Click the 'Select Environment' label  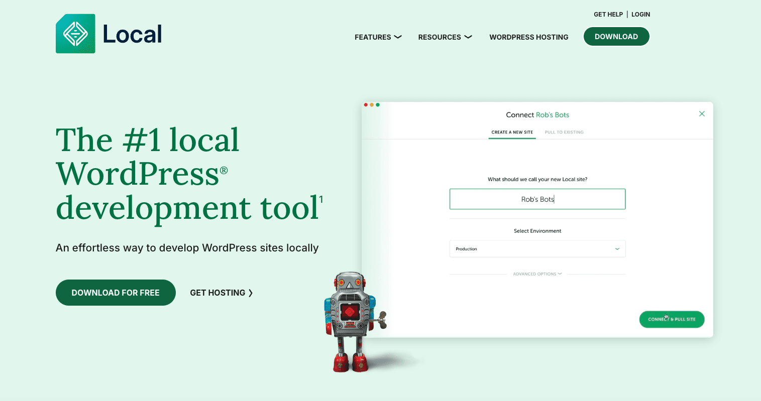[537, 231]
